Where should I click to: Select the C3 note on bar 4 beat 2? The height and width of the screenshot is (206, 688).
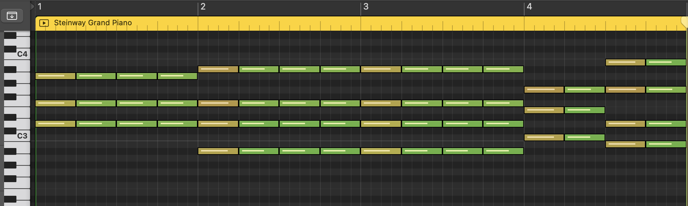(585, 137)
